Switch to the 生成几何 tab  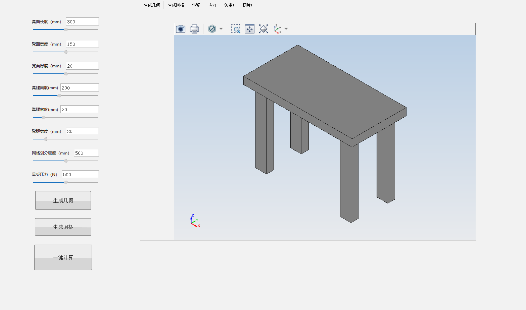point(152,5)
